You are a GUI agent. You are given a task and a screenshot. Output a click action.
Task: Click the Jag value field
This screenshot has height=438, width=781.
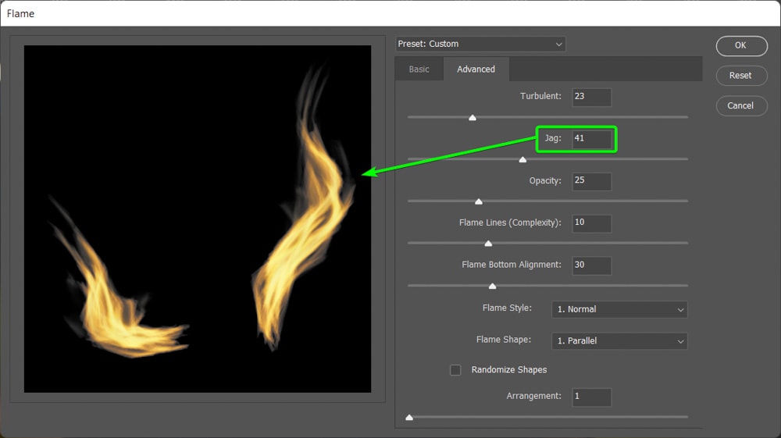(x=591, y=139)
